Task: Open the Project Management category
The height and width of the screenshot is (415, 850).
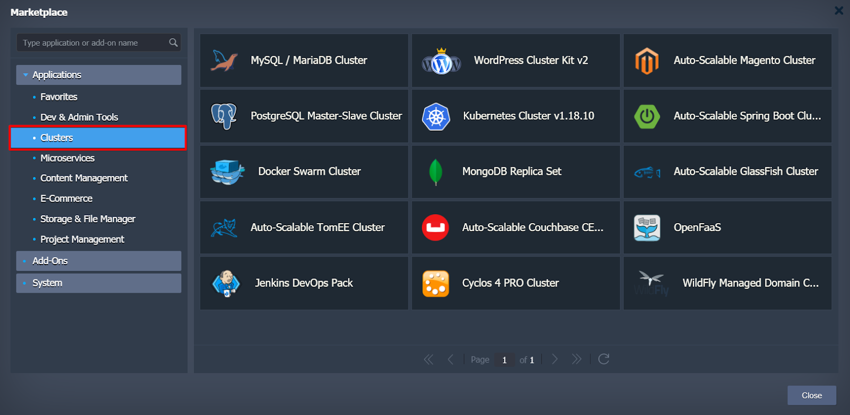Action: [82, 240]
